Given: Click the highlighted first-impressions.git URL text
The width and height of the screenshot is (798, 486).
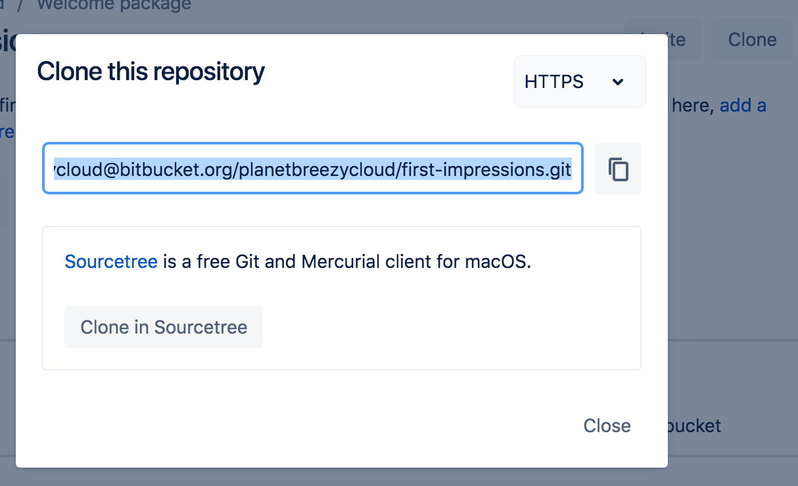Looking at the screenshot, I should point(312,169).
